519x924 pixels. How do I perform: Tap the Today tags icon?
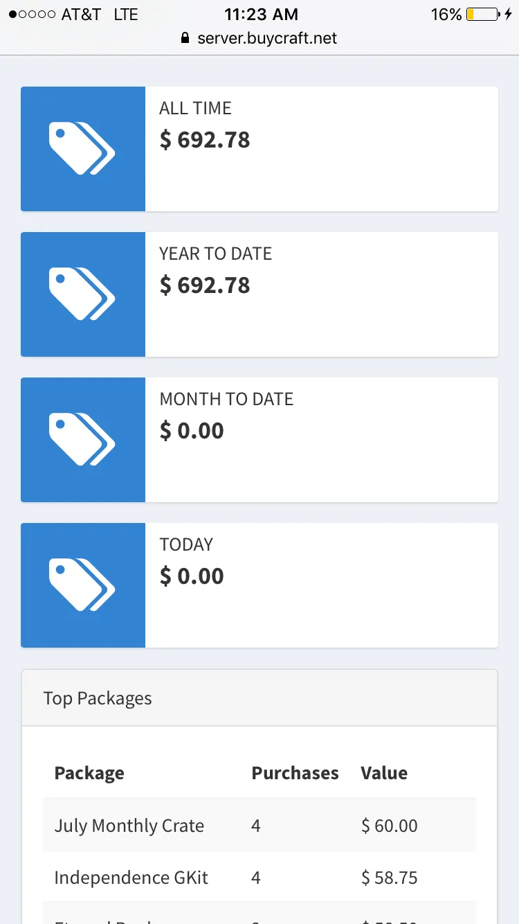[82, 585]
